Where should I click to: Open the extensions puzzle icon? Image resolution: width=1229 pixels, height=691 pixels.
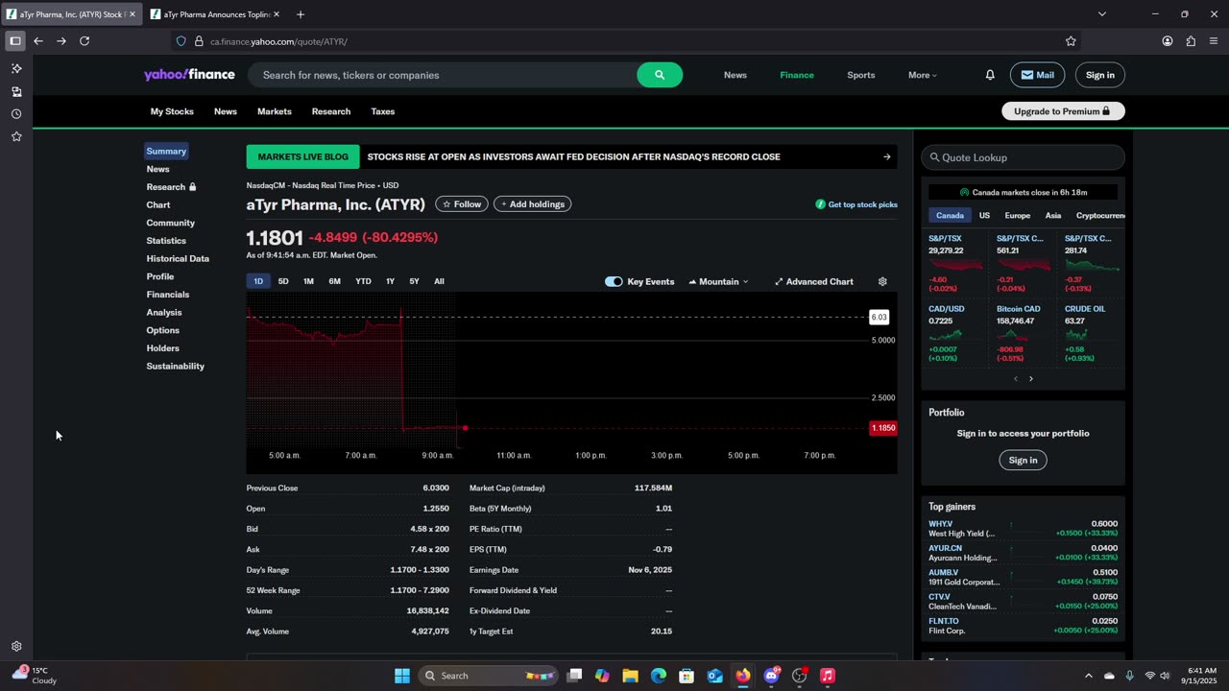[1191, 41]
